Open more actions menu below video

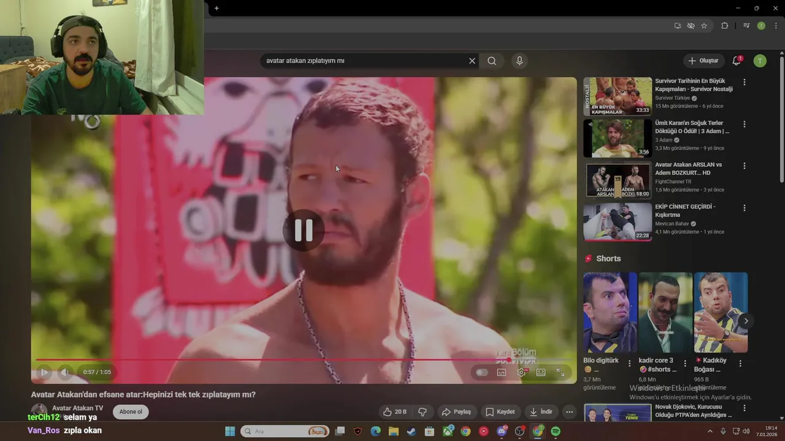(x=570, y=412)
